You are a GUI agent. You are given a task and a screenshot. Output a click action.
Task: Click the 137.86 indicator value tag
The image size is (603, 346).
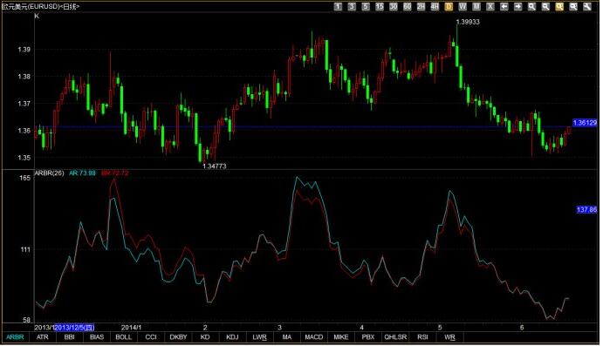tap(586, 210)
